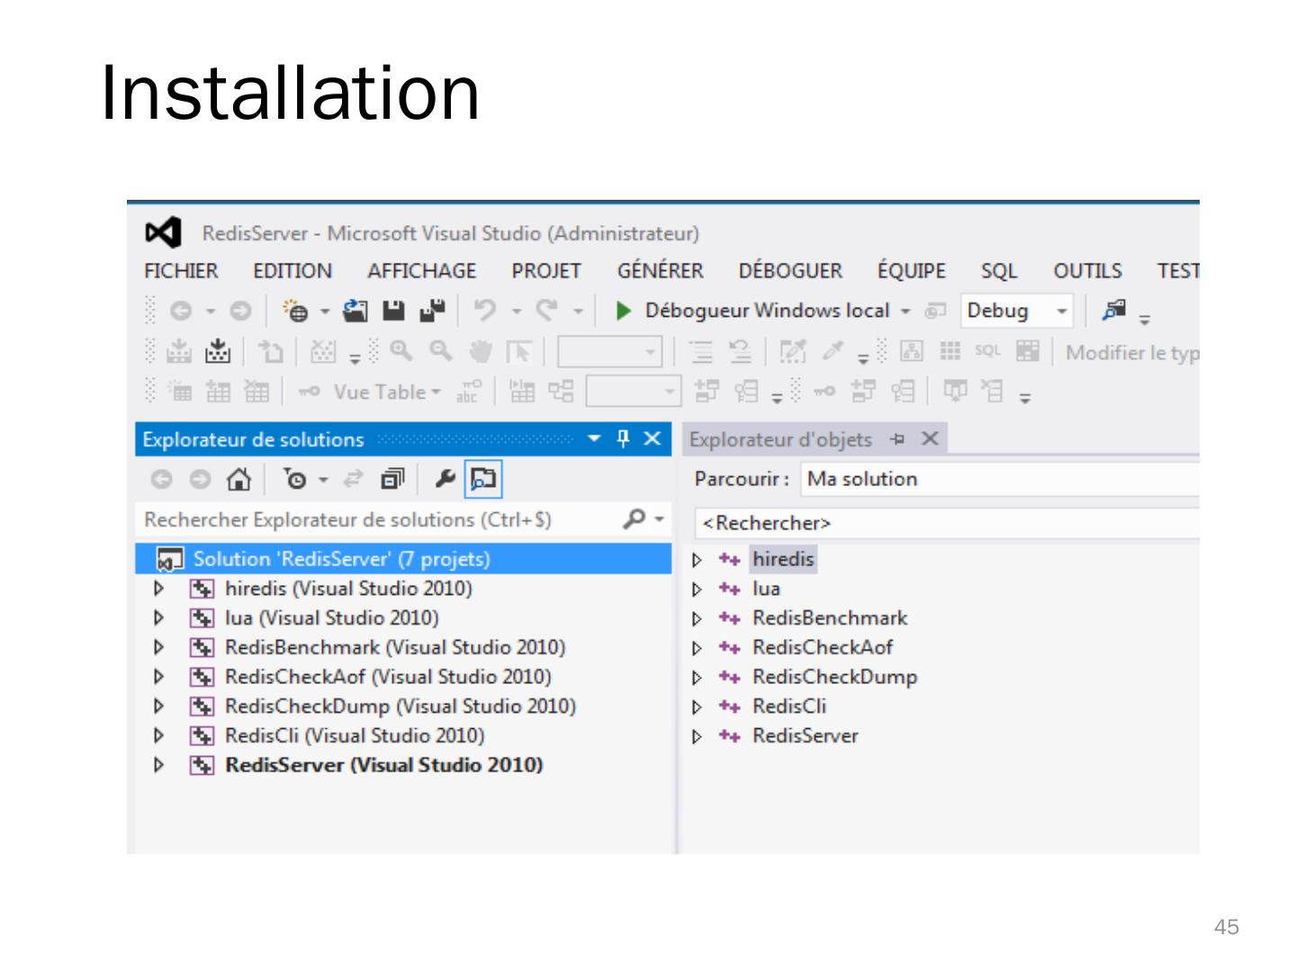Click the single-disk Save icon
Viewport: 1296px width, 972px height.
pyautogui.click(x=394, y=310)
